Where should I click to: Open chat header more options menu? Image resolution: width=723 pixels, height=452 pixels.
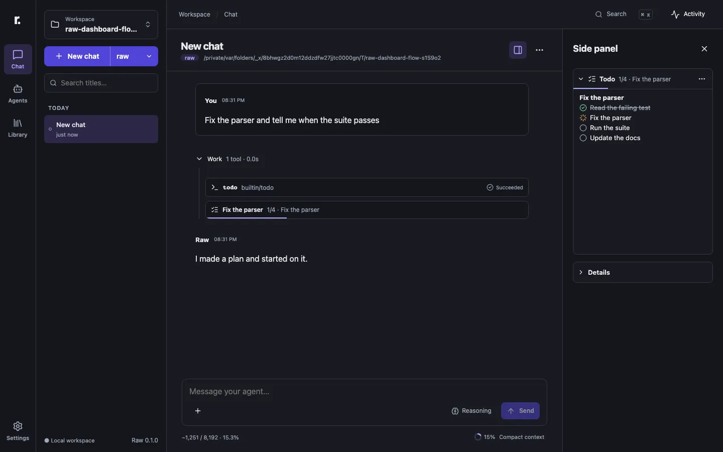[x=540, y=50]
